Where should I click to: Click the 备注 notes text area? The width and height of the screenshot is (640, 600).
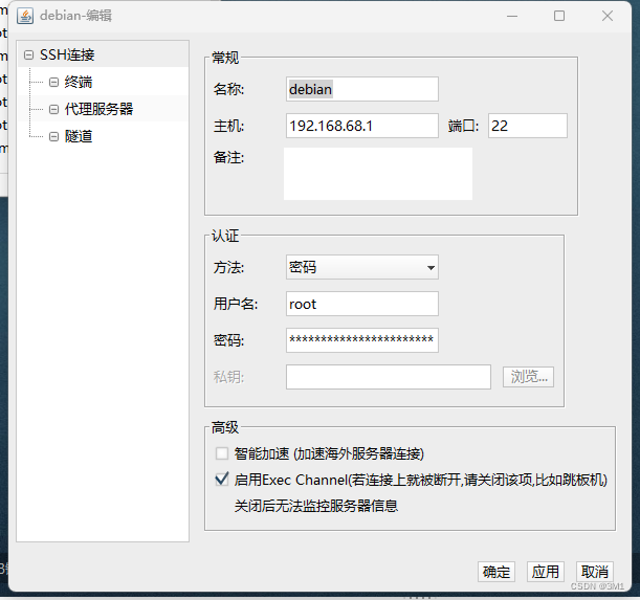pos(378,174)
